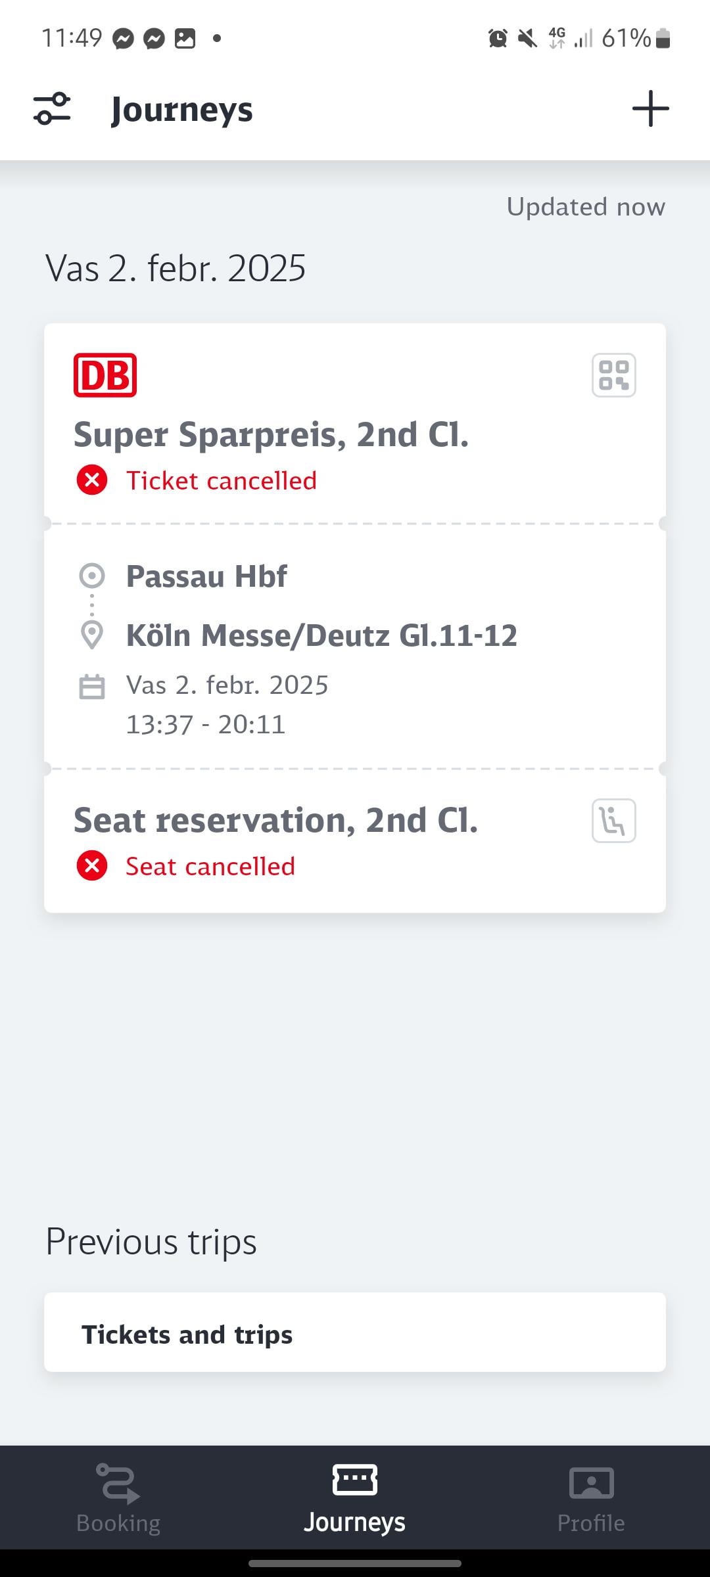Tap the origin station circle icon
The height and width of the screenshot is (1577, 710).
92,576
